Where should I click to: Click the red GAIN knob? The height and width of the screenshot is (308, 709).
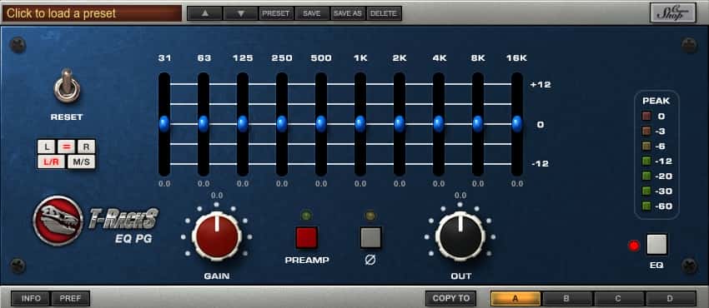coord(217,236)
